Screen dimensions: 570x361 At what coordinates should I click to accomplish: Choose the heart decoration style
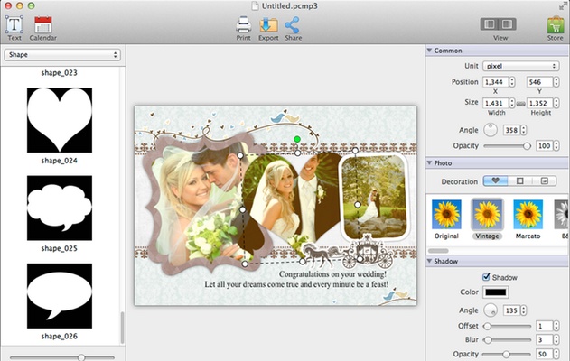point(494,180)
